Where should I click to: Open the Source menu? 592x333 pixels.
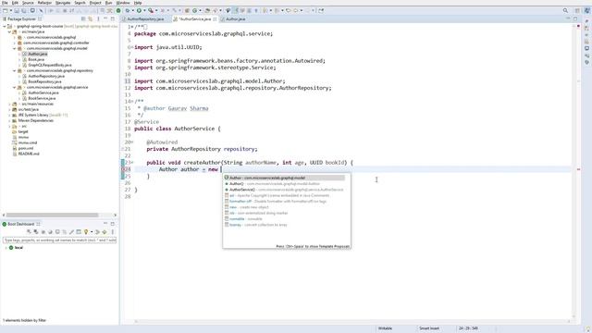[x=28, y=3]
